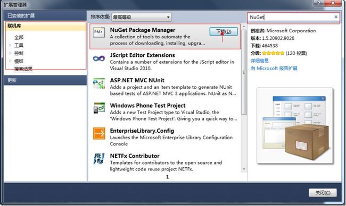Click the scrollbar down arrow
Viewport: 346px width, 206px height.
click(244, 169)
